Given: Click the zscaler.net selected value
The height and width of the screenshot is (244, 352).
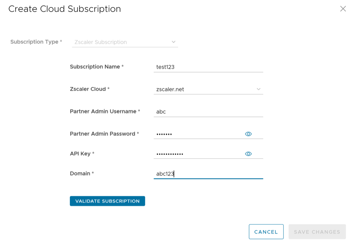Looking at the screenshot, I should [x=170, y=89].
